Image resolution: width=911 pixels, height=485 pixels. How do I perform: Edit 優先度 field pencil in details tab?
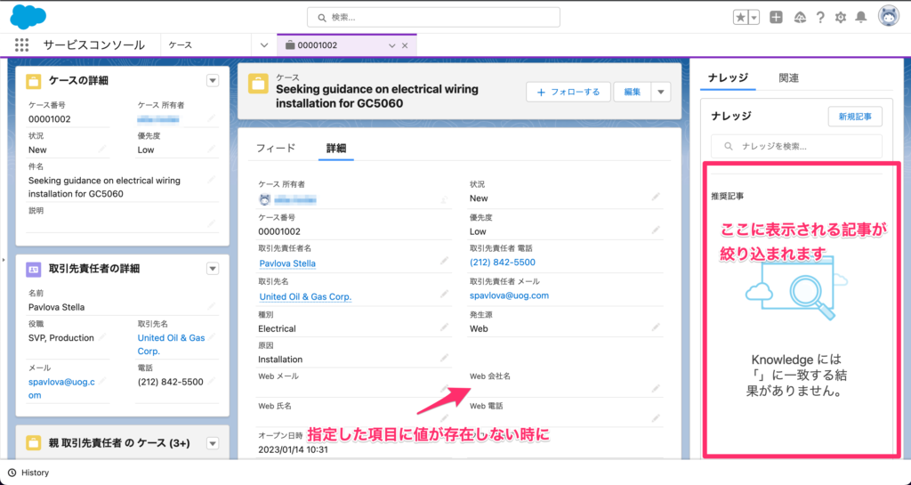(x=656, y=230)
